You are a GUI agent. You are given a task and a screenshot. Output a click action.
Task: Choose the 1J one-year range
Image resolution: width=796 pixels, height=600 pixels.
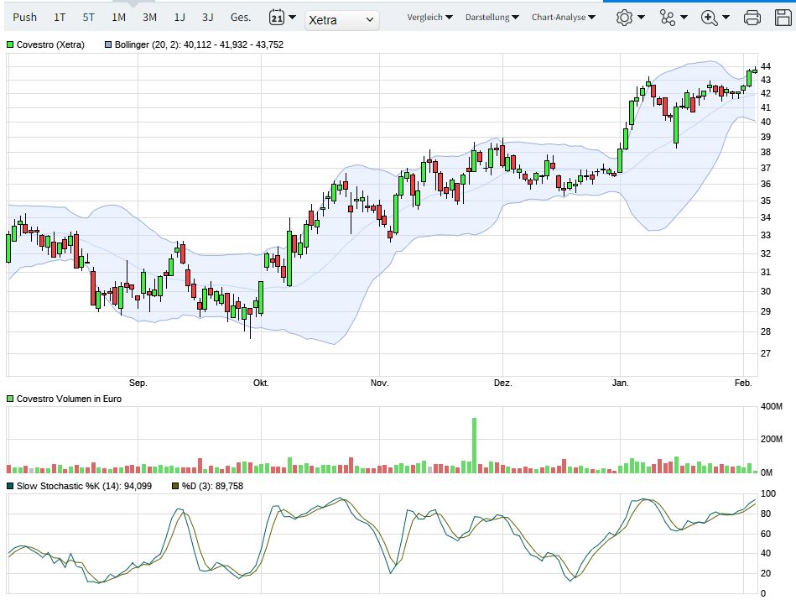coord(179,18)
